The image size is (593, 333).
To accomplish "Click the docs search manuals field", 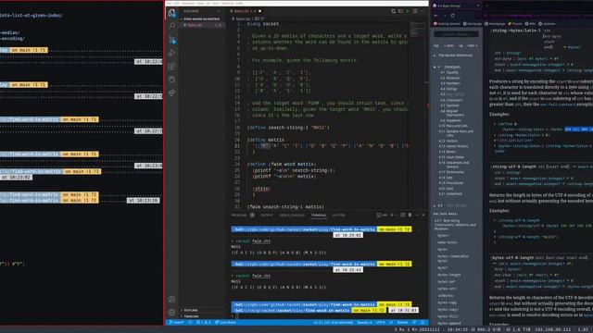I will (456, 34).
